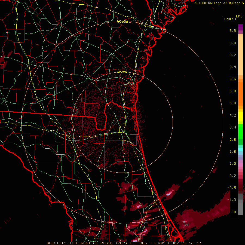Click the 1.8 scale value
This screenshot has width=245, height=245.
(233, 152)
